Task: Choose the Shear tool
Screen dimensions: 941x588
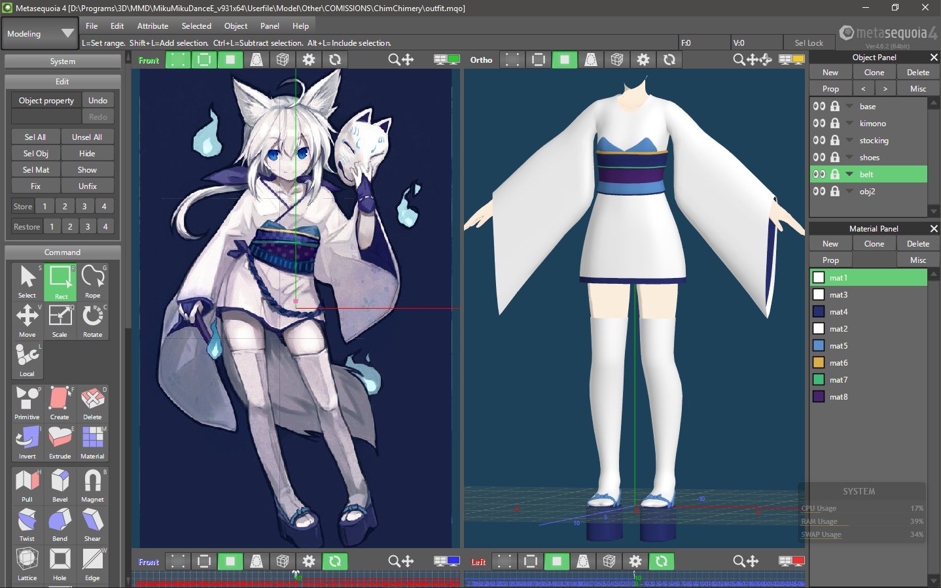Action: (93, 525)
